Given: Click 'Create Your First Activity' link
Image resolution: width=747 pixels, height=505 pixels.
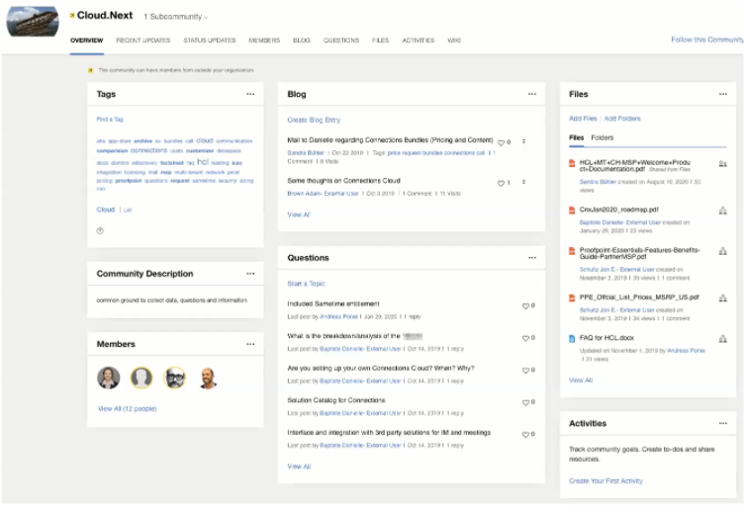Looking at the screenshot, I should point(606,481).
